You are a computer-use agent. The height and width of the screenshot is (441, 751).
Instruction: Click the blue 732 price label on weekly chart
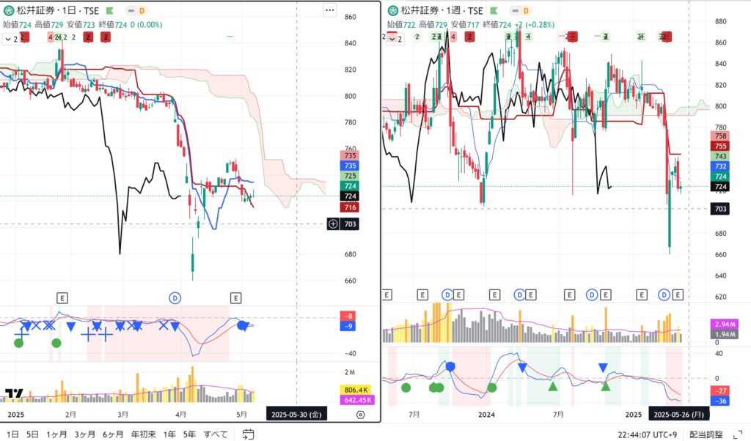pyautogui.click(x=720, y=166)
